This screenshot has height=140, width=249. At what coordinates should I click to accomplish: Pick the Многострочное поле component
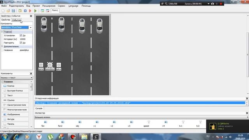15,110
